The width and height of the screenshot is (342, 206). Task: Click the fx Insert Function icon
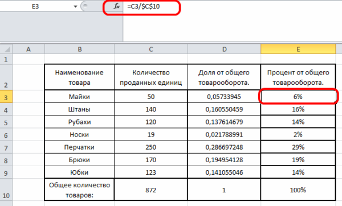click(116, 6)
